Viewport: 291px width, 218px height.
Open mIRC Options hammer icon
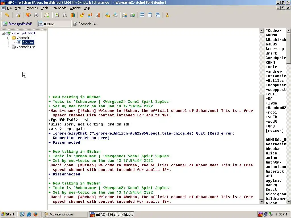[18, 15]
